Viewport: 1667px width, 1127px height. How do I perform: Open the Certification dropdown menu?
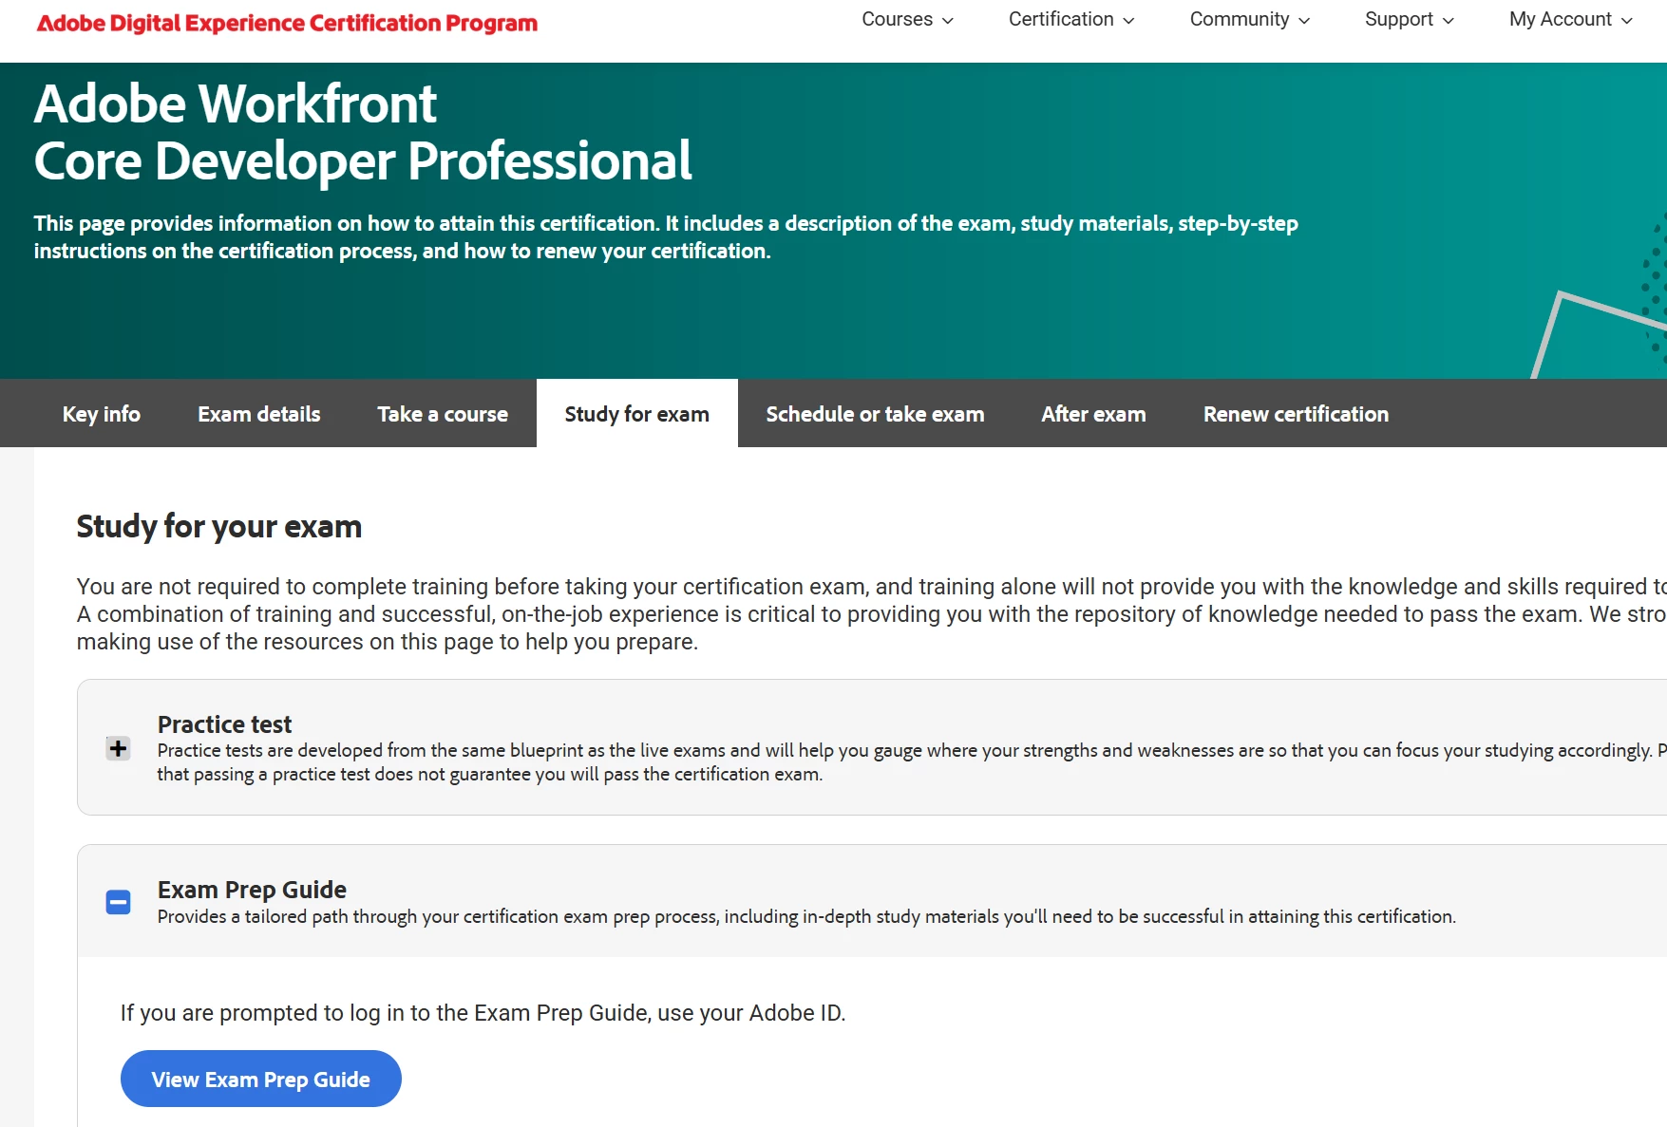coord(1071,19)
